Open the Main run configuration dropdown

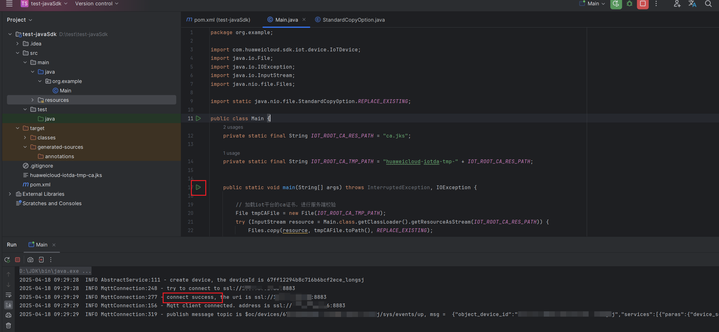pyautogui.click(x=592, y=3)
